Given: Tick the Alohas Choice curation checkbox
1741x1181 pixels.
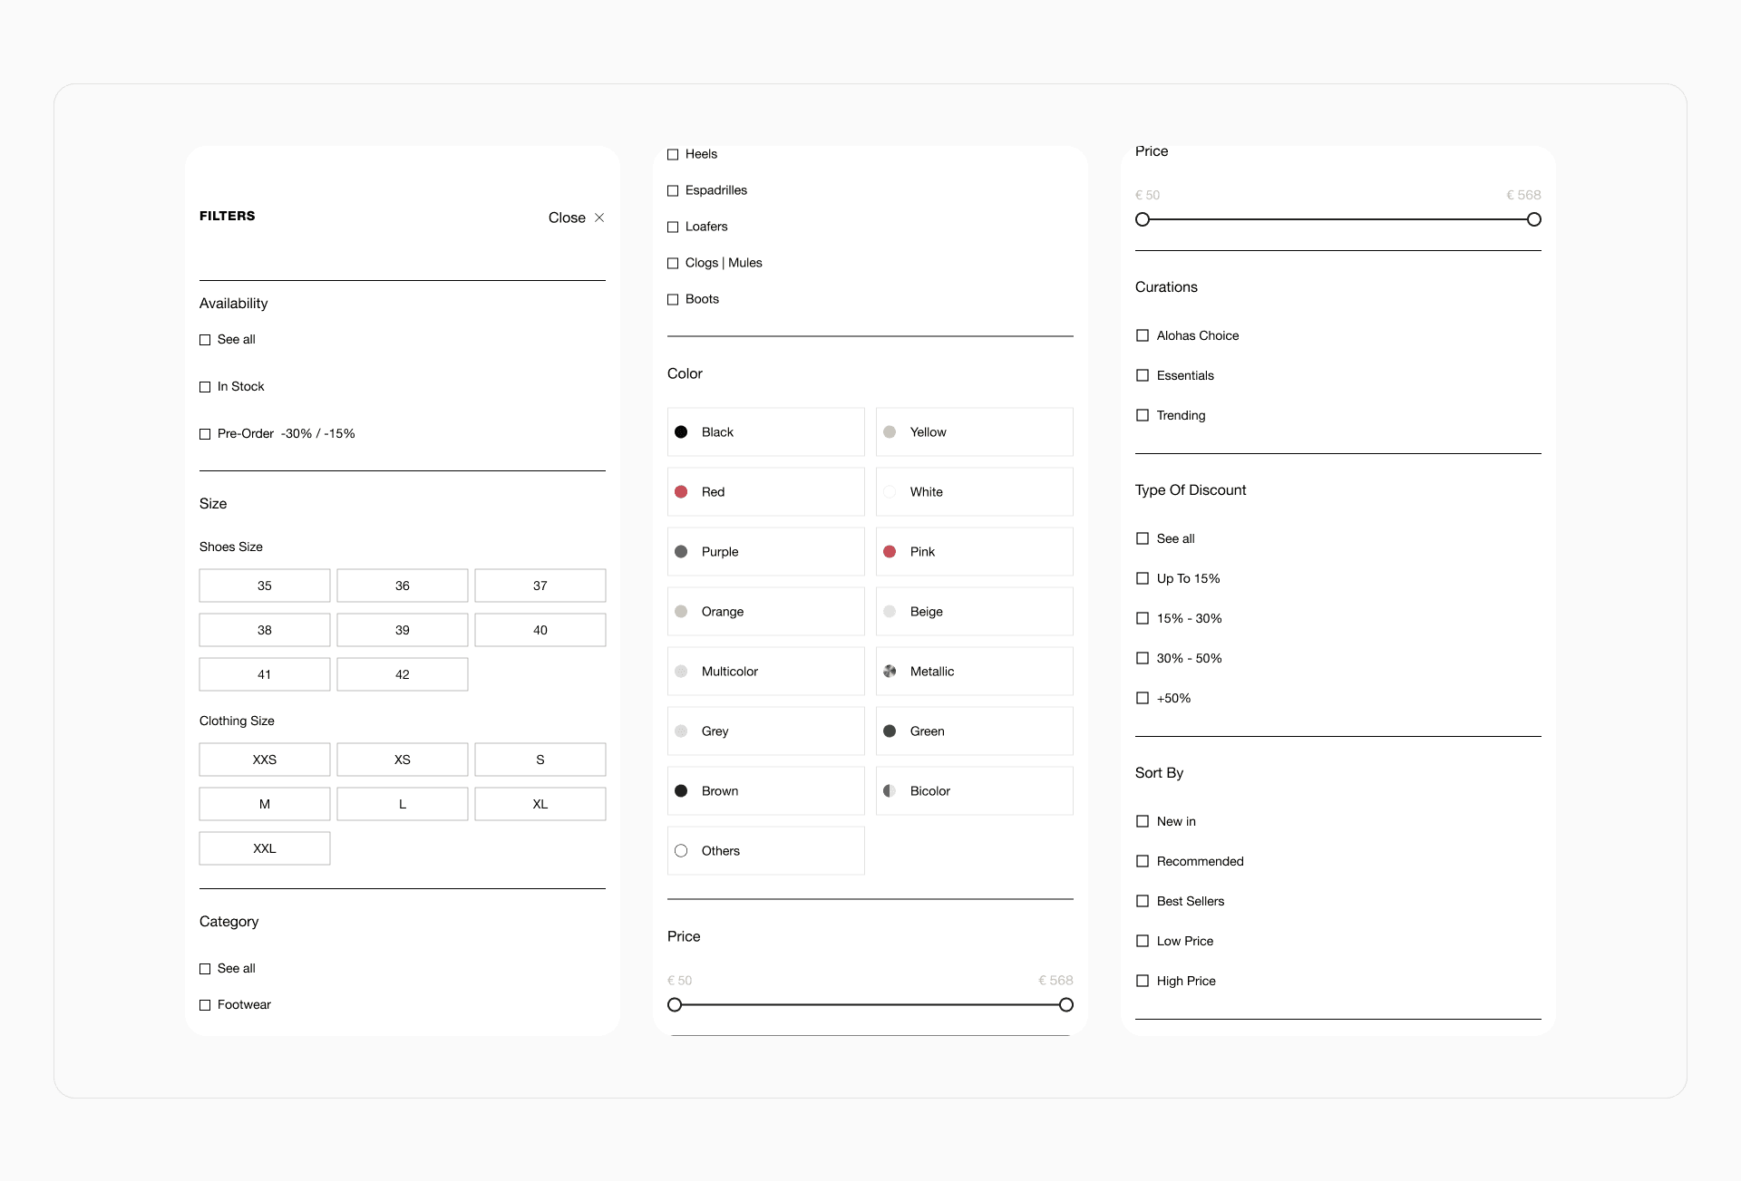Looking at the screenshot, I should [x=1143, y=335].
